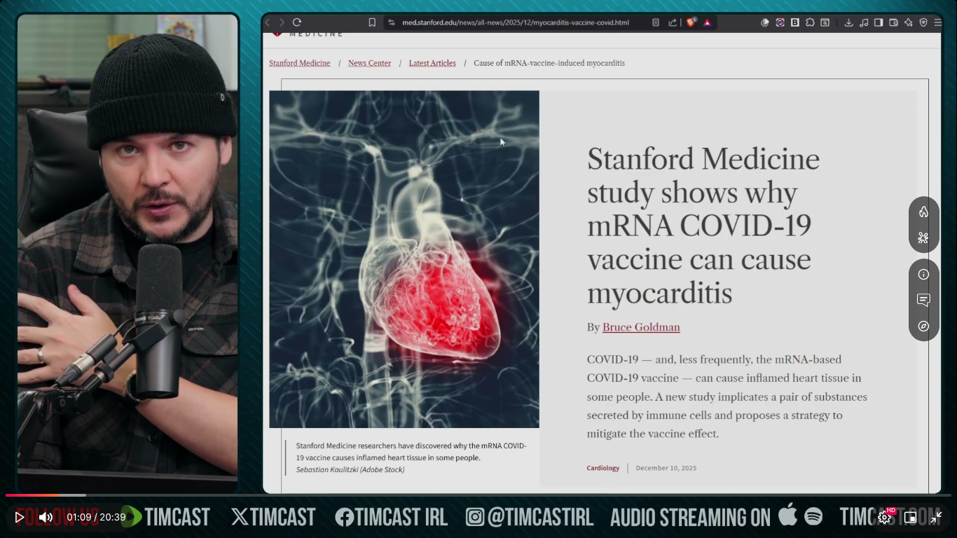Image resolution: width=957 pixels, height=538 pixels.
Task: Open the extensions puzzle piece menu
Action: 811,22
